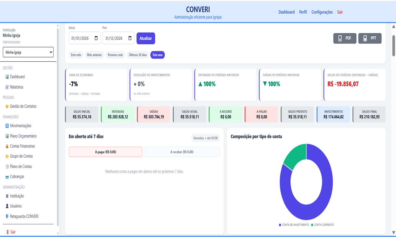Open the Usuários sidebar link
Screen dimensions: 396x237
click(16, 206)
